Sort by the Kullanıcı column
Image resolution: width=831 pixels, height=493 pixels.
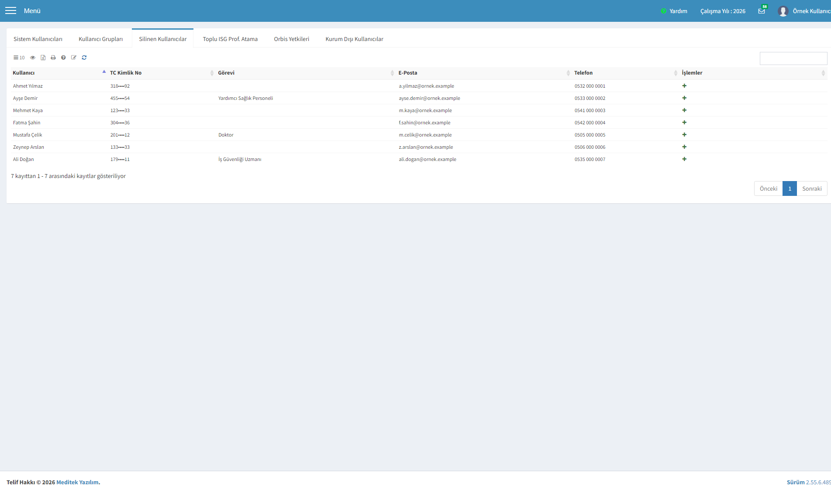[x=59, y=73]
